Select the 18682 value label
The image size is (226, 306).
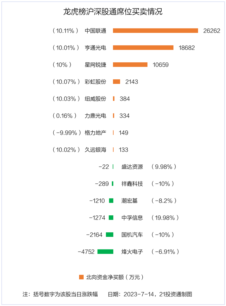(x=187, y=48)
